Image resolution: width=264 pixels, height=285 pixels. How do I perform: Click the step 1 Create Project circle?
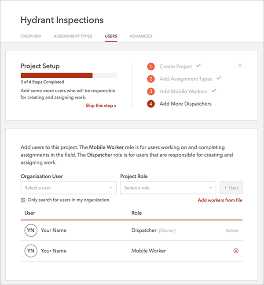click(151, 66)
